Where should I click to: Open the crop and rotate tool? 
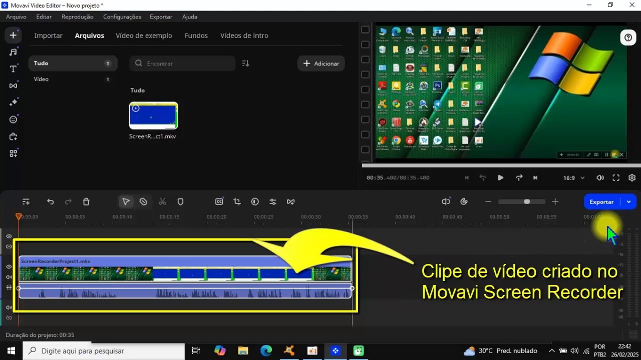(237, 201)
